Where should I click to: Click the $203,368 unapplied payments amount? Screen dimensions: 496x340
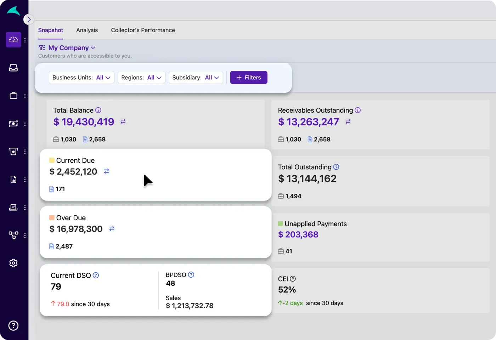point(298,234)
